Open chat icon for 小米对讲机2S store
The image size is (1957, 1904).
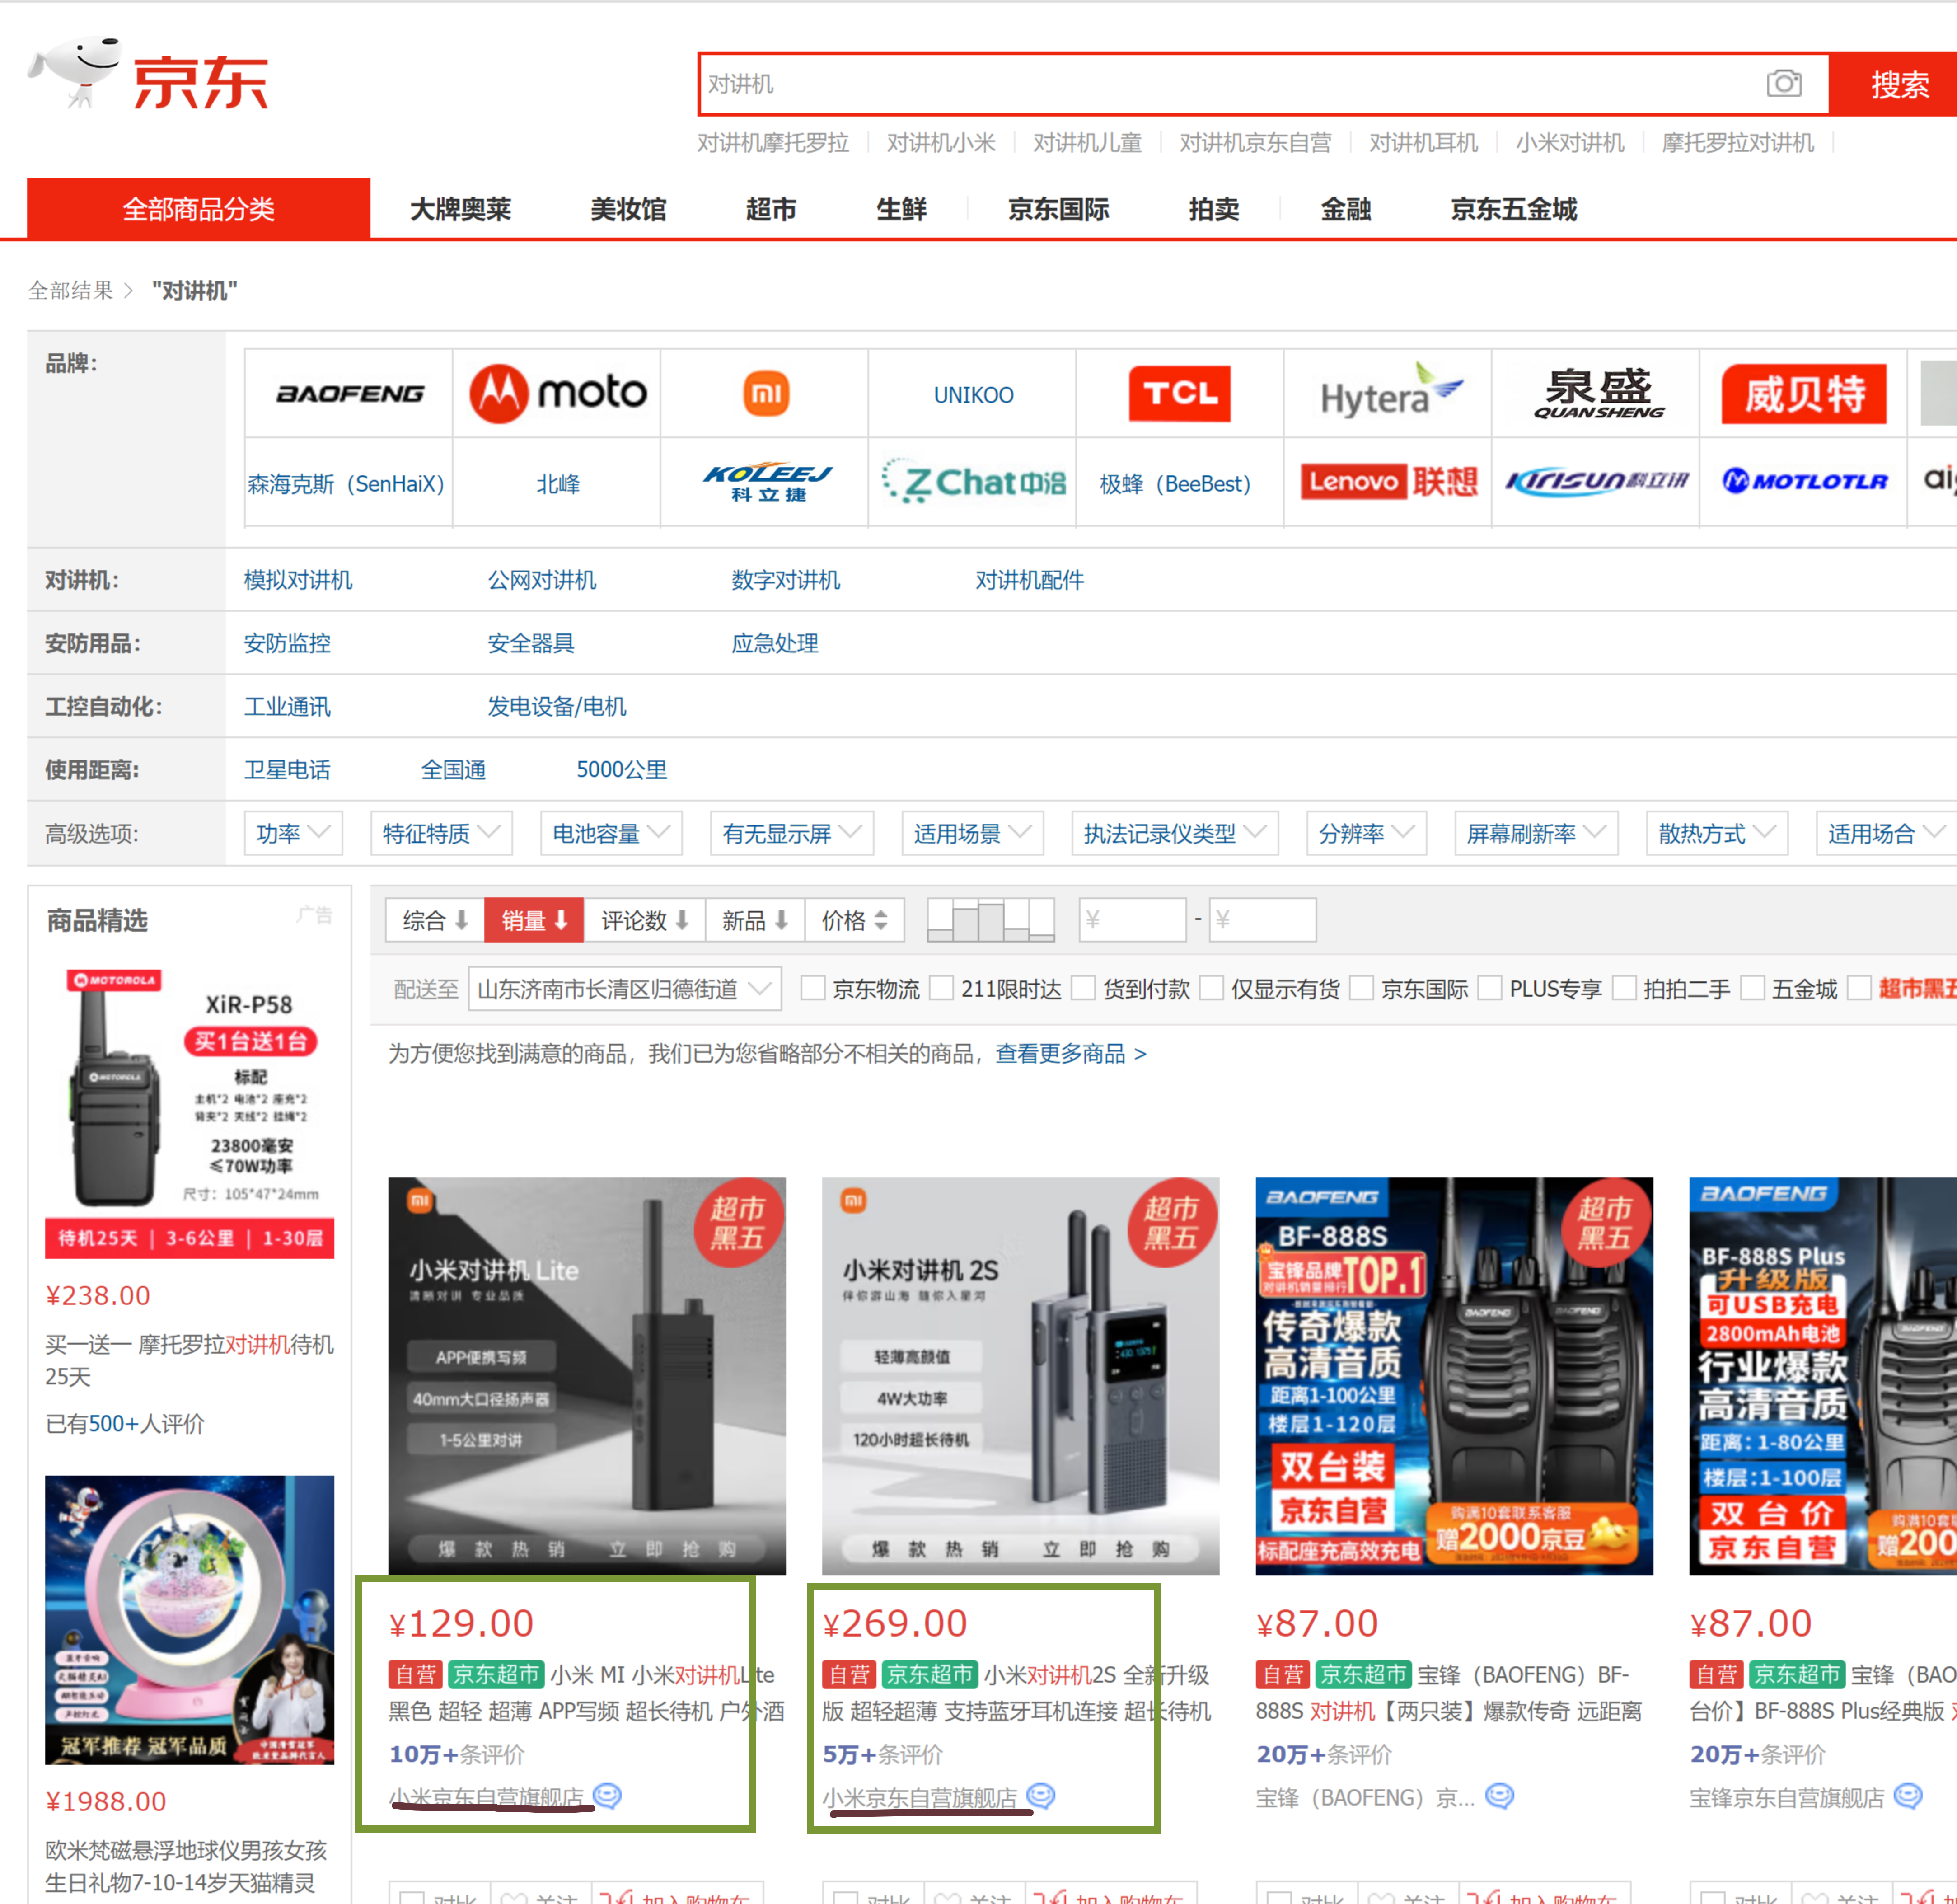click(1041, 1796)
